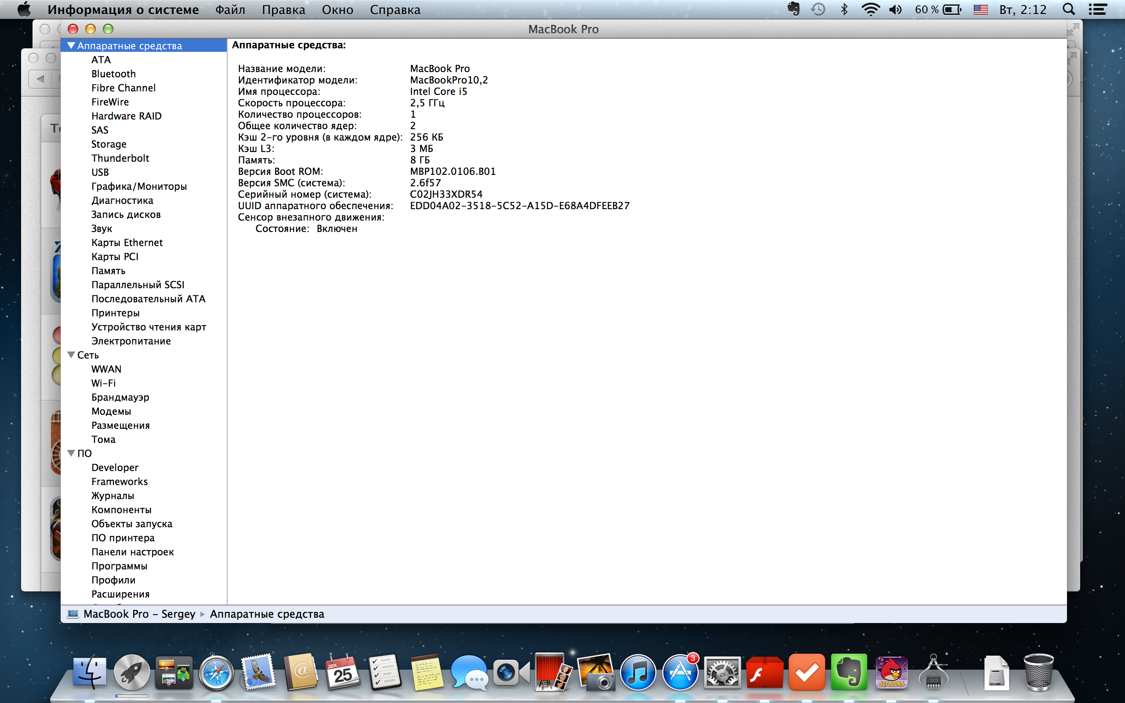
Task: Select Журналы under ПО
Action: (x=112, y=496)
